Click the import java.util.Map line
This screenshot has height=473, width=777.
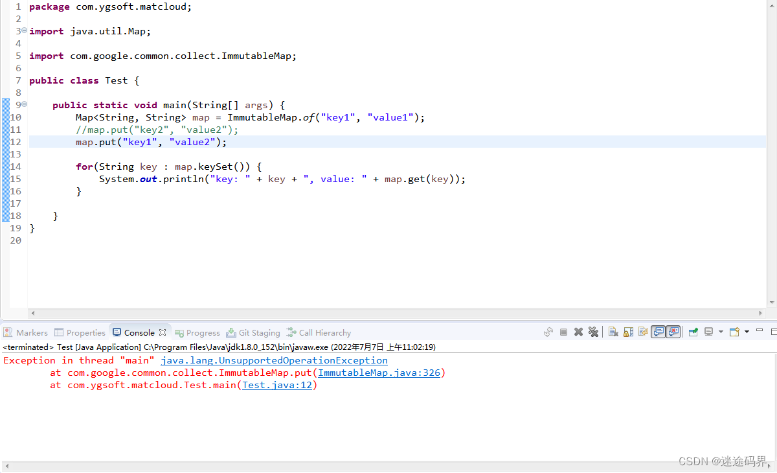90,31
